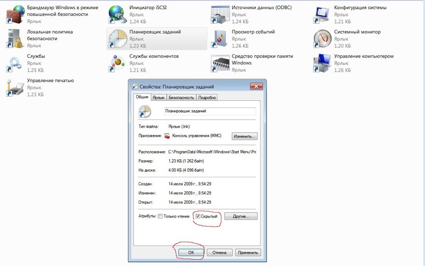Click the Управление компьютером icon
The image size is (425, 266).
[x=322, y=63]
